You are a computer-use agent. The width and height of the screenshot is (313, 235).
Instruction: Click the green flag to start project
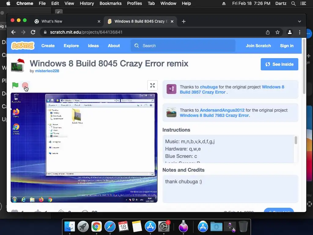click(15, 85)
